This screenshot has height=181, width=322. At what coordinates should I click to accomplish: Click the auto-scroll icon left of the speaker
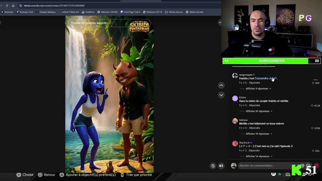(213, 166)
